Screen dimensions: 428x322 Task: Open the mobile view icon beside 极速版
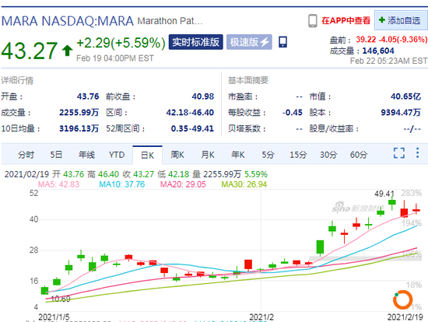(x=282, y=42)
